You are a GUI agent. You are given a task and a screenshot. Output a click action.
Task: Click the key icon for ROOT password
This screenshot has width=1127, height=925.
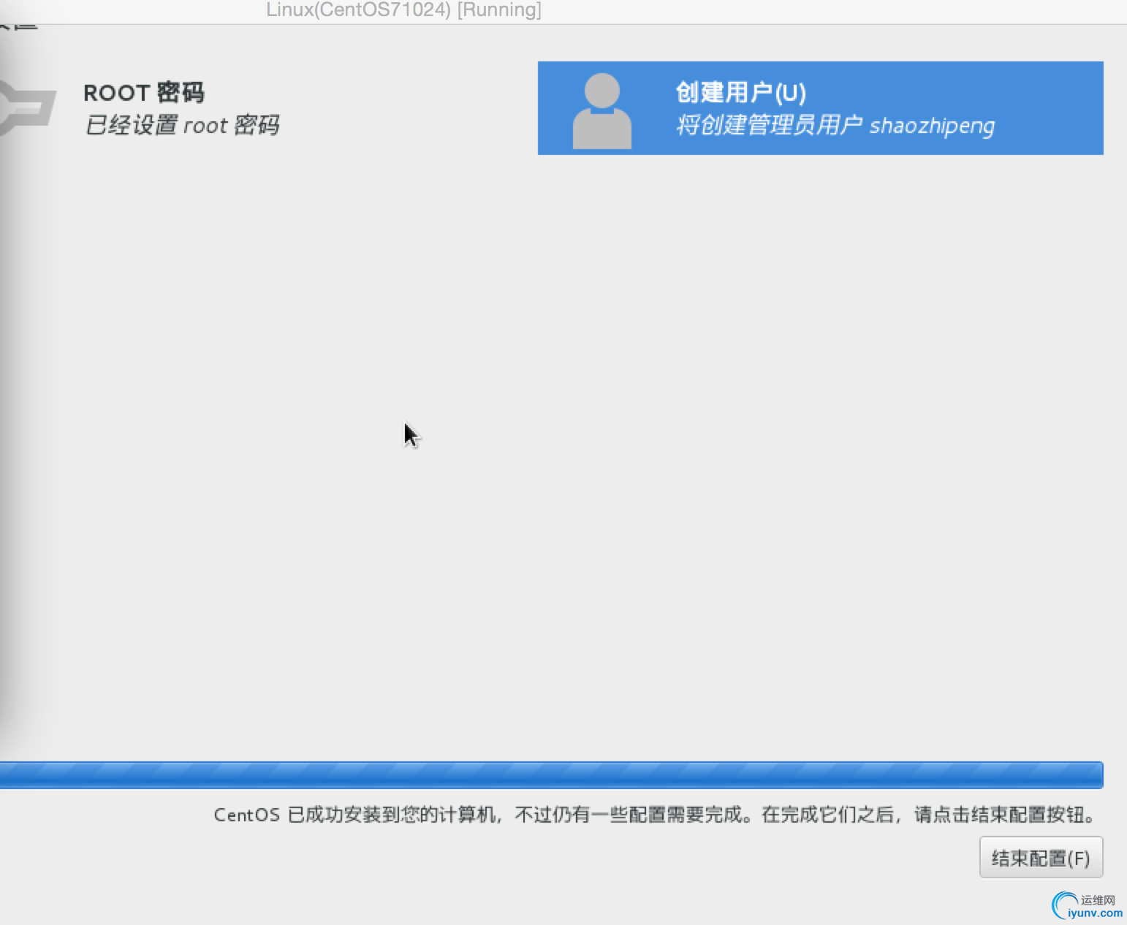coord(27,108)
